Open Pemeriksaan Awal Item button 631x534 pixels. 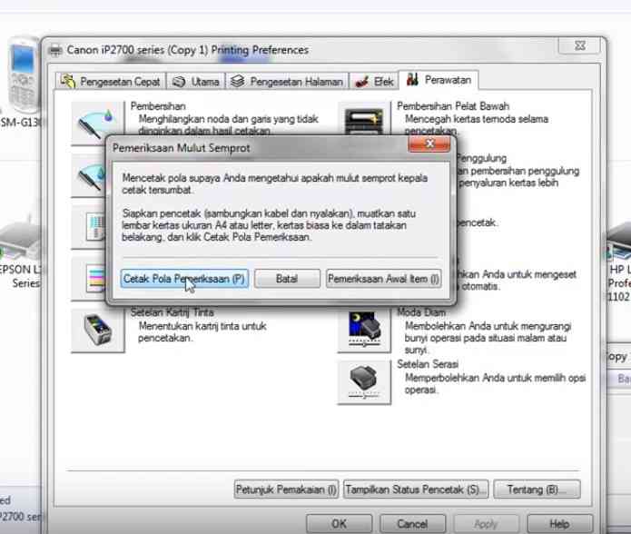click(383, 279)
